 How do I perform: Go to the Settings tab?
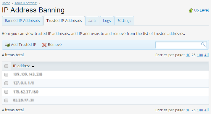click(x=124, y=21)
